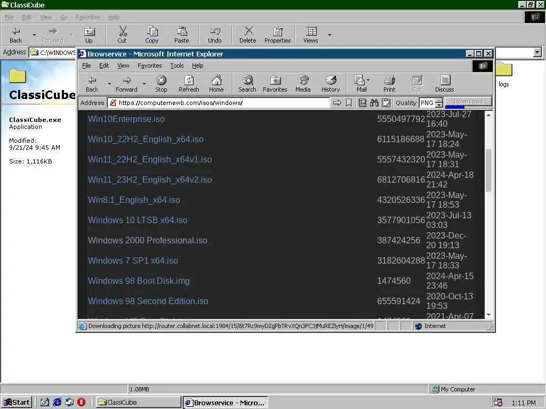Expand the Back history dropdown in Internet Explorer
546x409 pixels.
click(x=109, y=84)
